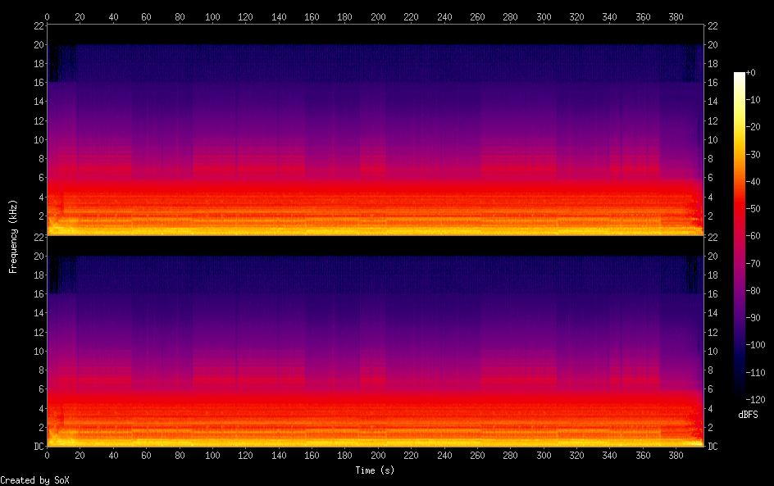Click the "DC" label at bottom left
The image size is (774, 486).
tap(37, 447)
